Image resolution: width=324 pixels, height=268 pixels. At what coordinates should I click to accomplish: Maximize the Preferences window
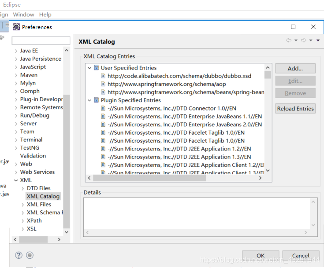click(293, 27)
